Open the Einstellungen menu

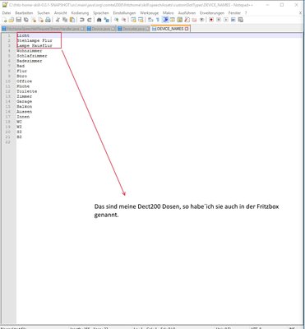tap(124, 13)
